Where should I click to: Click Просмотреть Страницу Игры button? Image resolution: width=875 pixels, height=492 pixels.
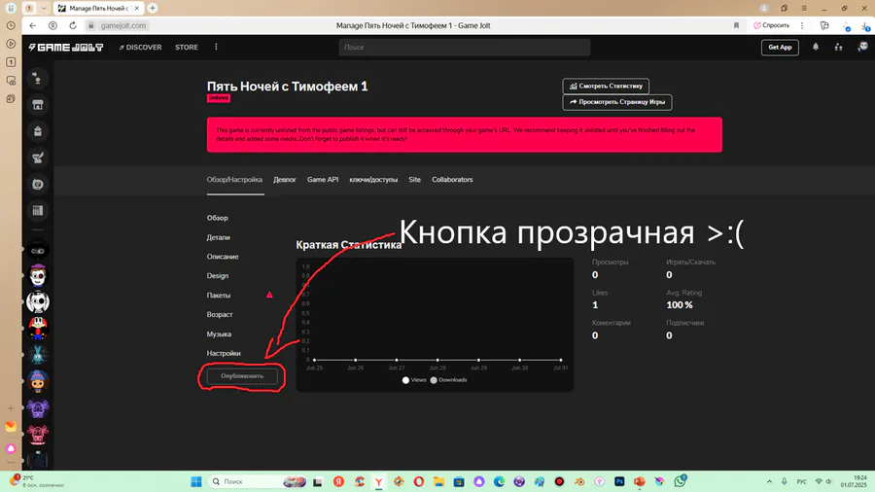pos(617,102)
